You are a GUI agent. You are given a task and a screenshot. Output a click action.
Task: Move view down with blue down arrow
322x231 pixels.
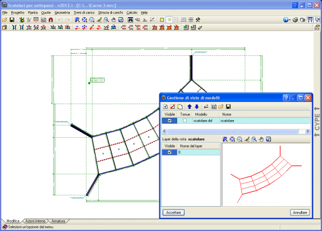pyautogui.click(x=197, y=107)
